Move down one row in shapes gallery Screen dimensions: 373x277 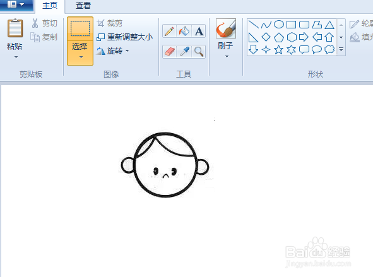click(341, 37)
